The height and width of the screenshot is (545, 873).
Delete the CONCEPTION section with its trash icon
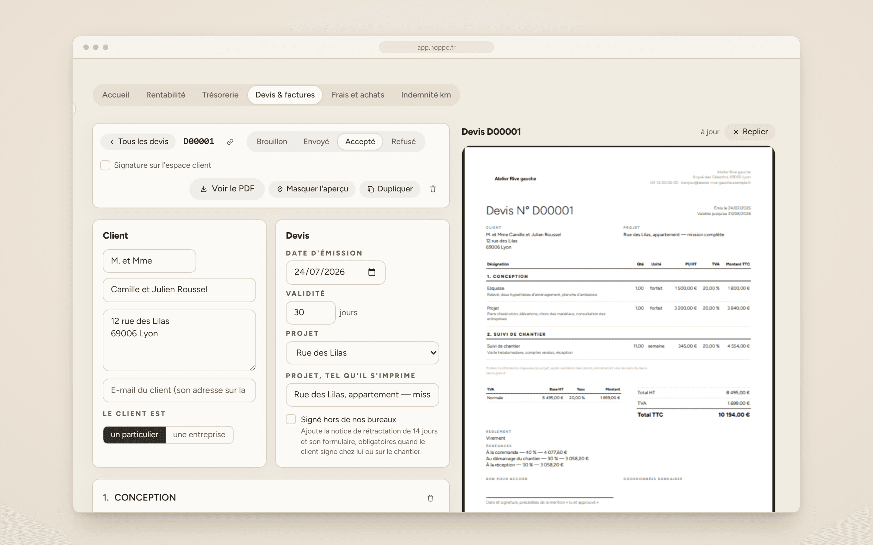coord(430,498)
